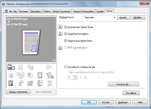Click the dimmed letter A watermark icon
This screenshot has height=109, width=151.
tap(30, 75)
